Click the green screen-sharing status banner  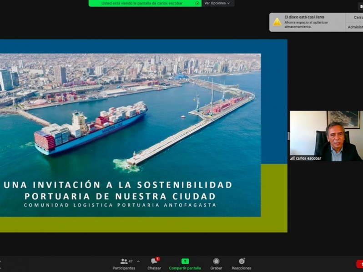[145, 3]
